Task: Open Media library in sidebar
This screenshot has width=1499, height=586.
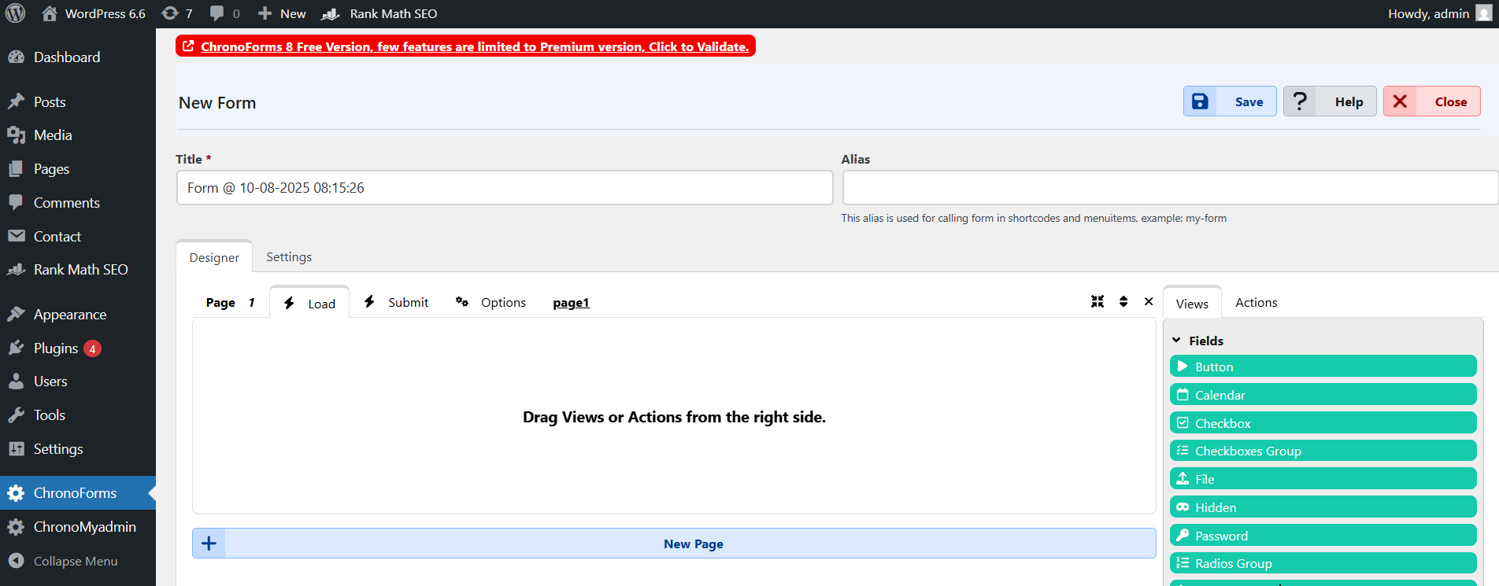Action: tap(77, 135)
